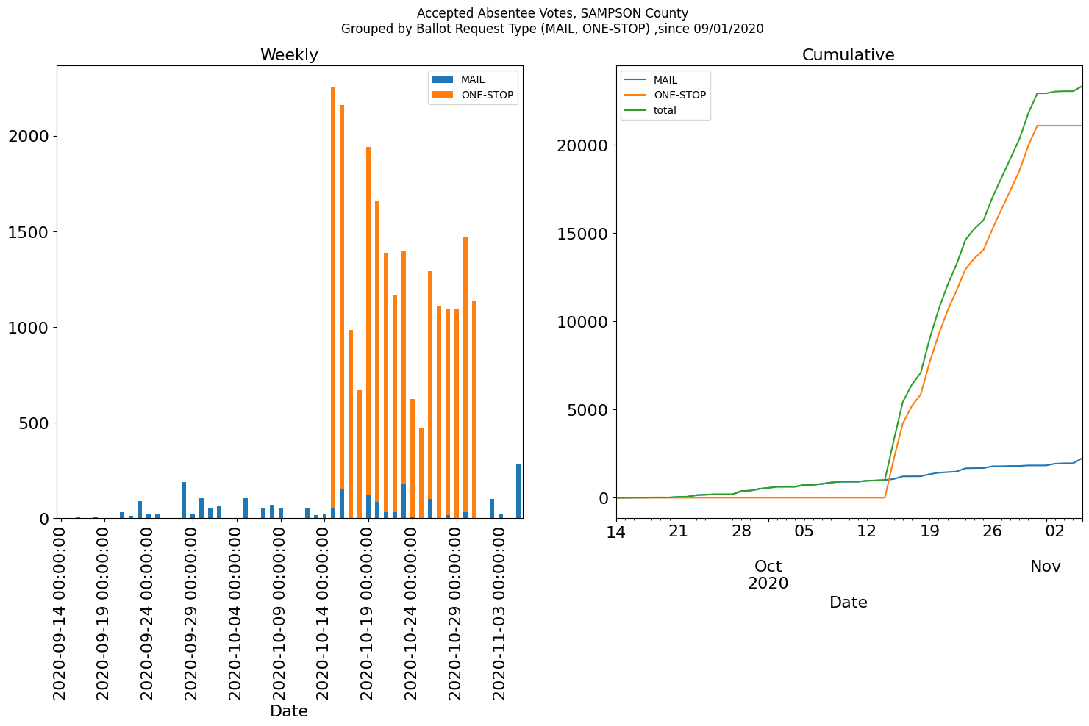1089x726 pixels.
Task: Click the '2020-10-19 00:00:00' x-axis tick label
Action: (368, 613)
